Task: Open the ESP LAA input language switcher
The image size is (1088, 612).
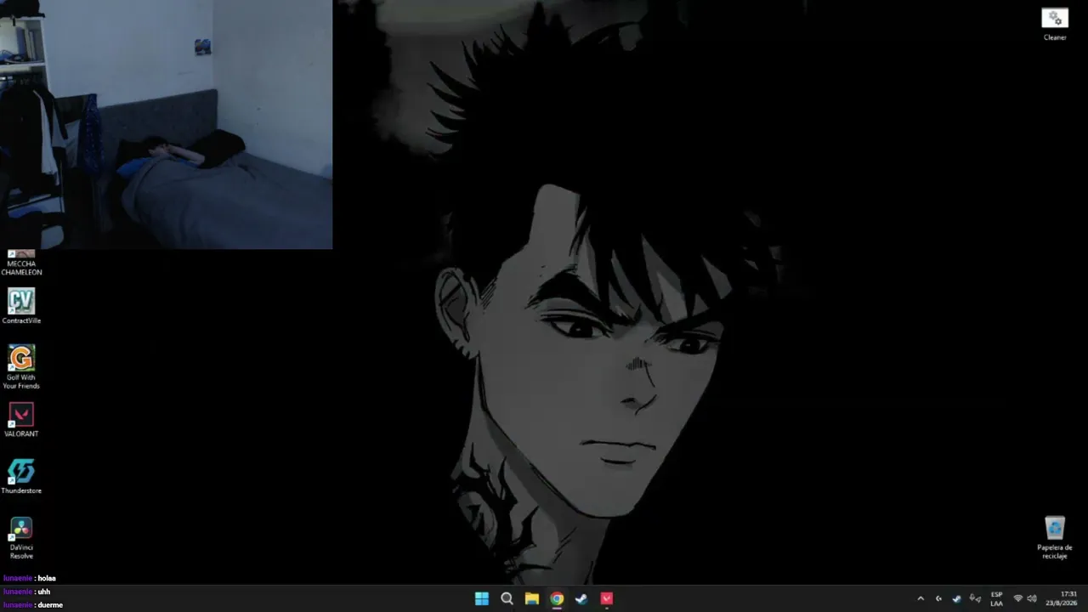Action: 996,598
